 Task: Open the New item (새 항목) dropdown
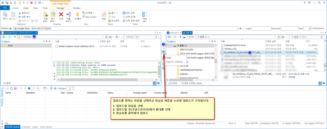tap(88, 13)
